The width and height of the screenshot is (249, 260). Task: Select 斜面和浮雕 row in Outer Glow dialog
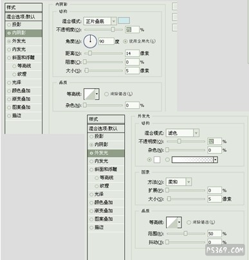coord(106,169)
